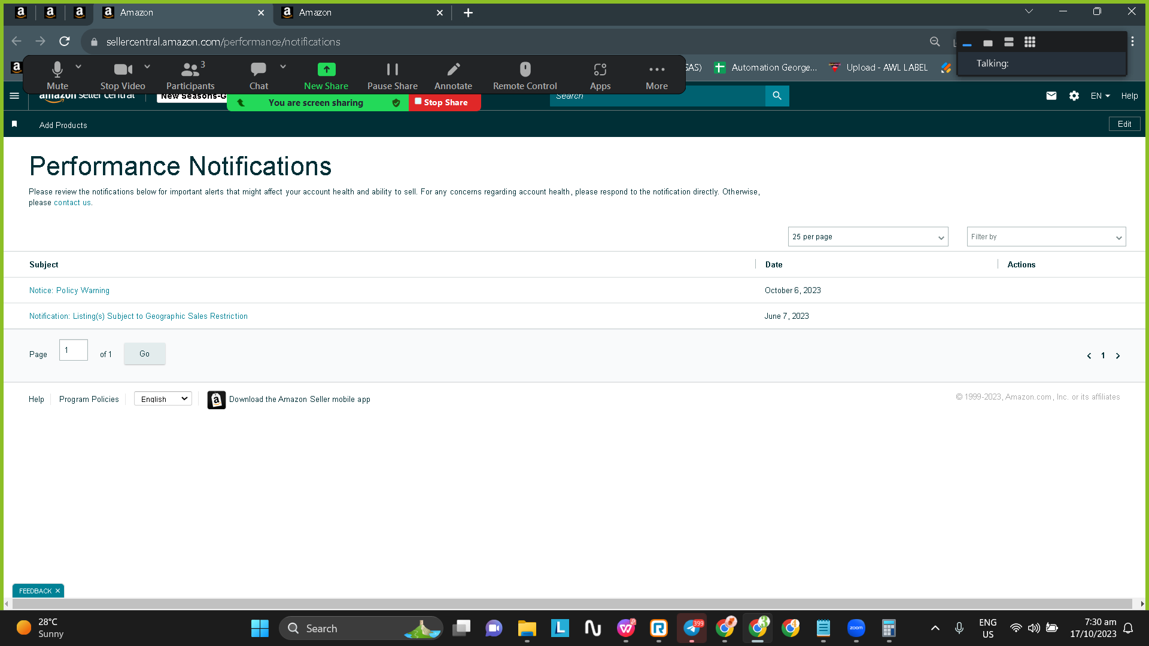
Task: Open Seller Central messages envelope
Action: click(1051, 96)
